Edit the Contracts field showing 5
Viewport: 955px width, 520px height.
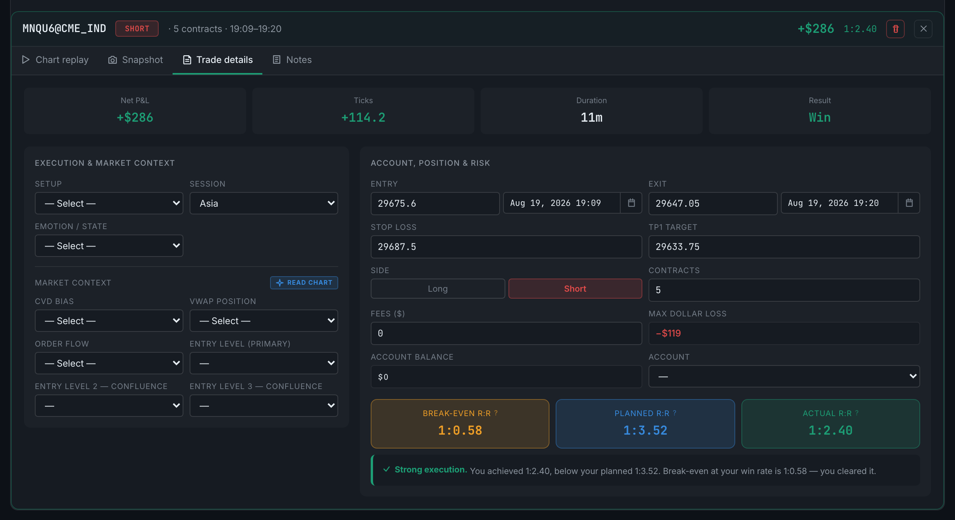click(784, 290)
